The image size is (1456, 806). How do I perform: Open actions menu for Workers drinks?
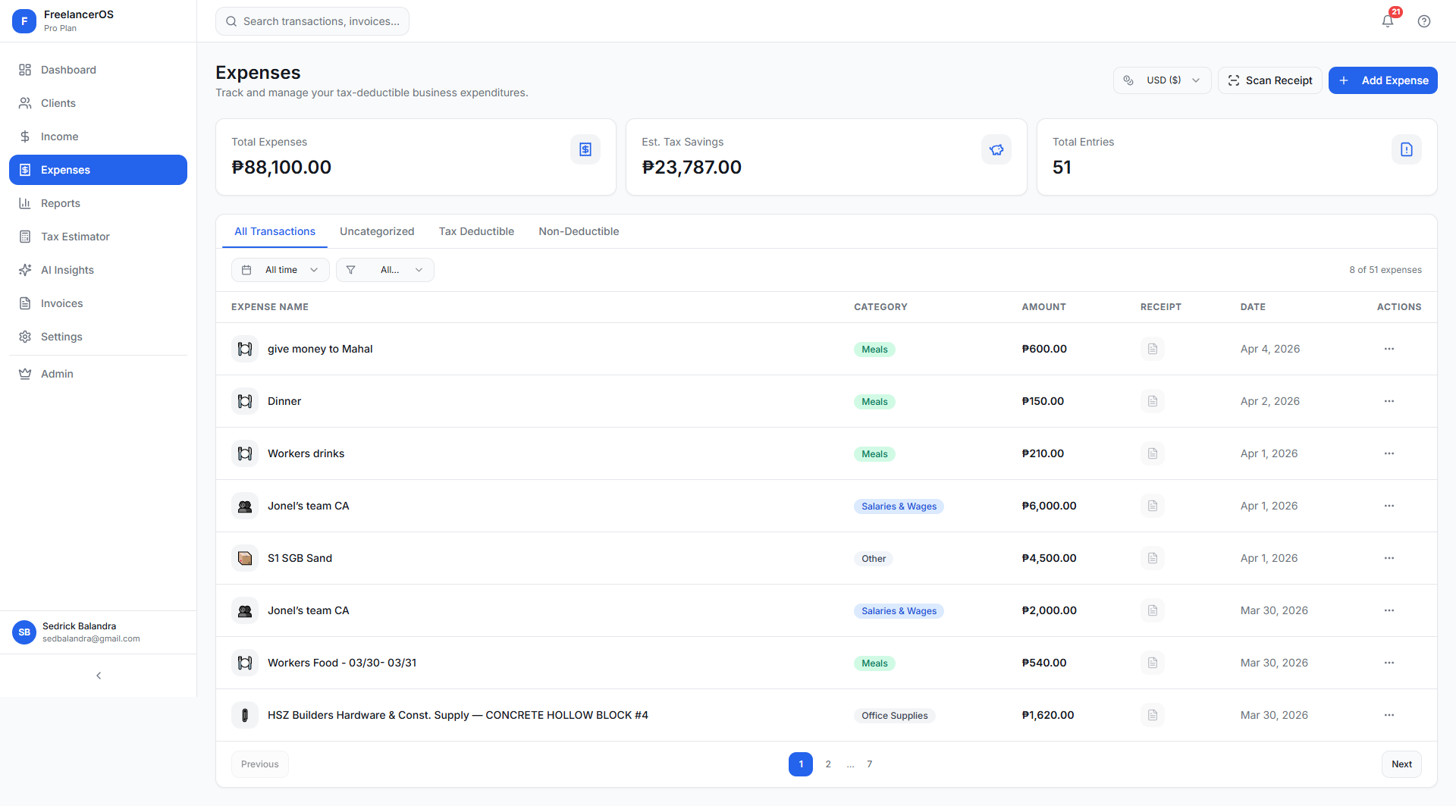click(1389, 453)
